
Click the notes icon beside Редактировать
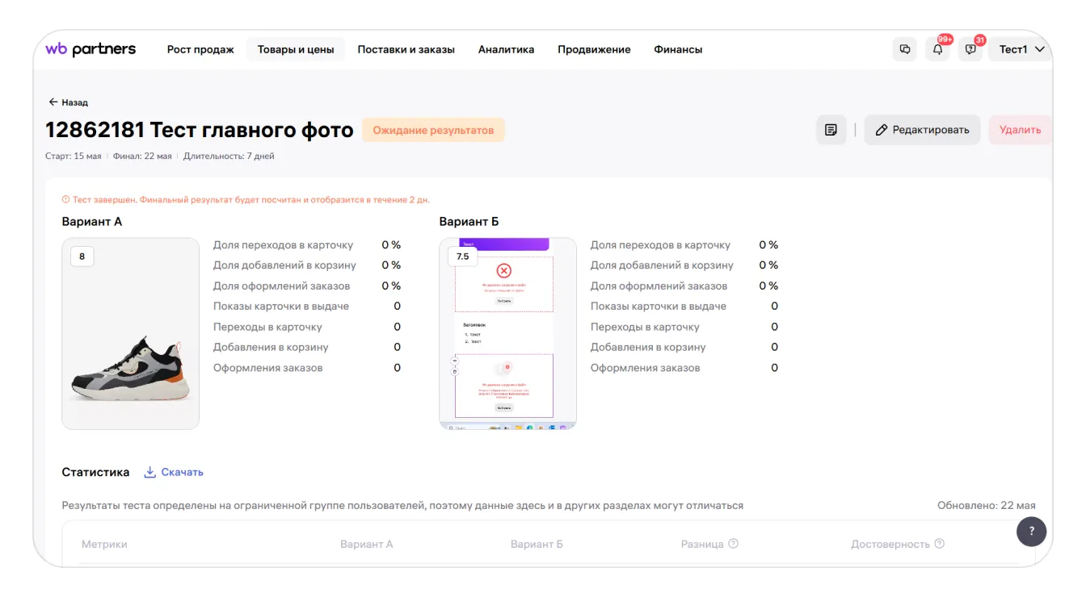click(831, 130)
